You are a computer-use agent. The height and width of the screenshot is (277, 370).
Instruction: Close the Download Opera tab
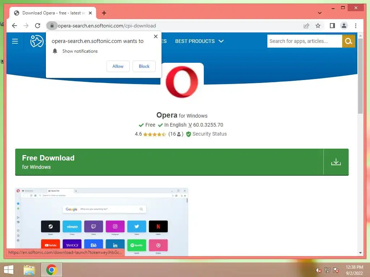[x=90, y=13]
